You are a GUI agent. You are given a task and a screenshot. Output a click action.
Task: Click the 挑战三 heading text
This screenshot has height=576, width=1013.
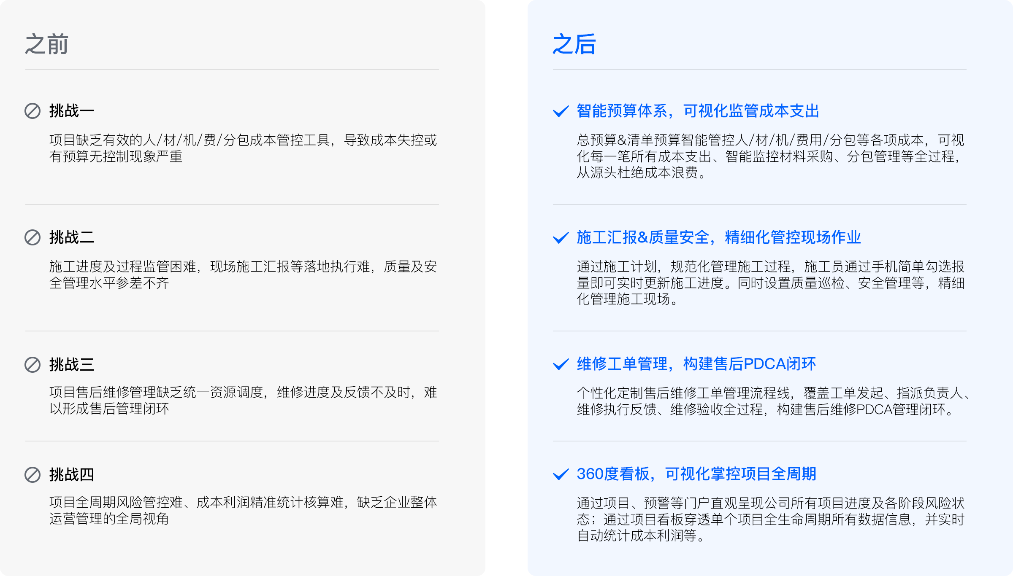coord(71,365)
